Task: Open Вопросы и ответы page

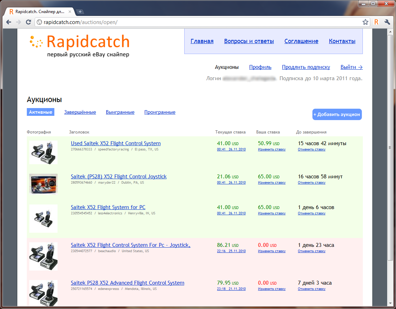Action: [x=249, y=41]
